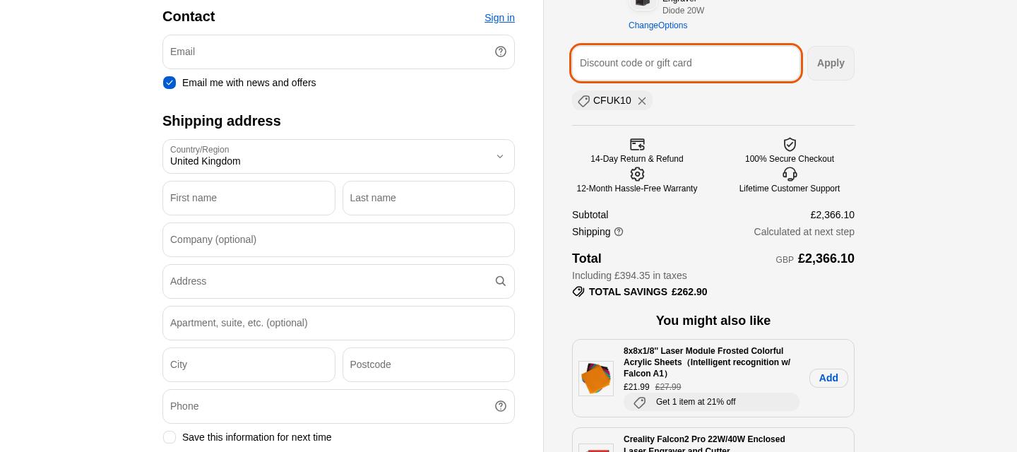Check Save this information for next time

pos(169,437)
